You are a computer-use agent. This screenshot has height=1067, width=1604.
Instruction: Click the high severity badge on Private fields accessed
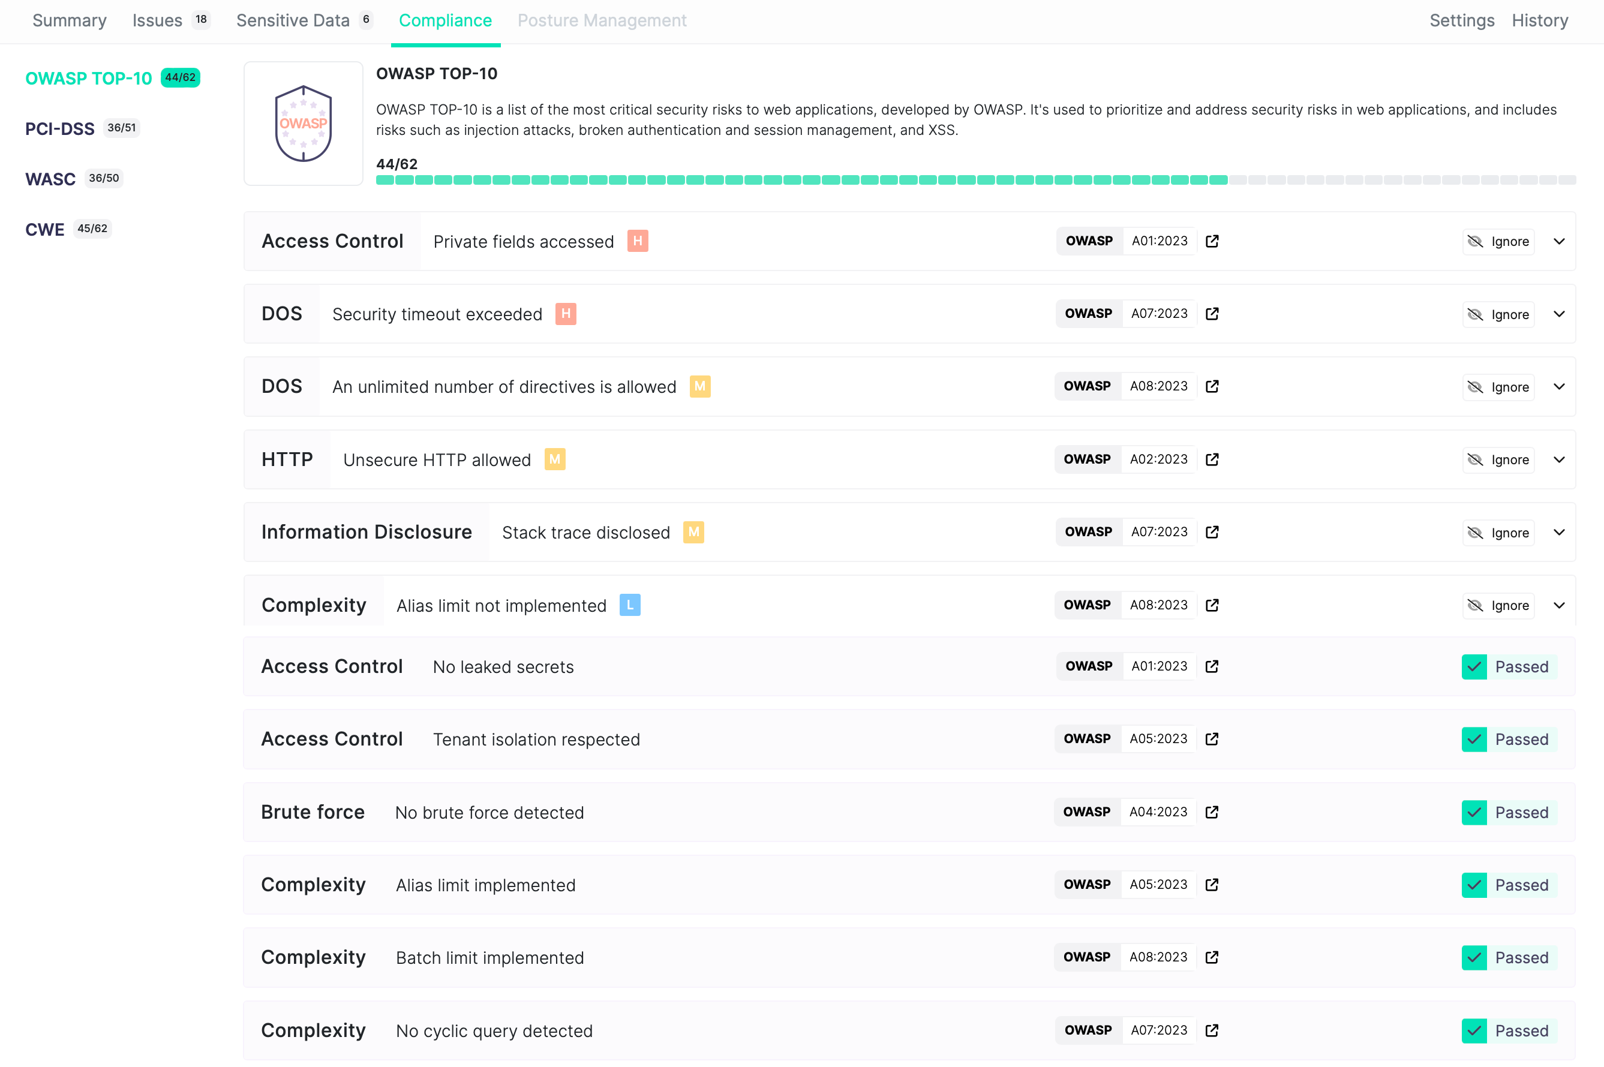coord(638,241)
